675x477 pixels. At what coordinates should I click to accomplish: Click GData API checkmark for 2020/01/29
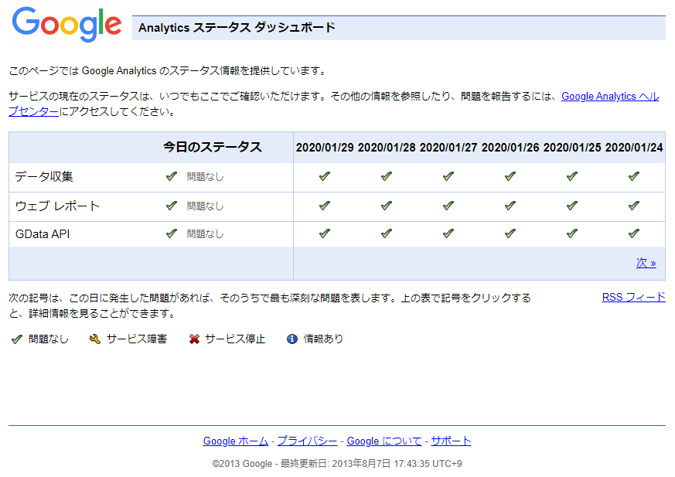point(325,233)
